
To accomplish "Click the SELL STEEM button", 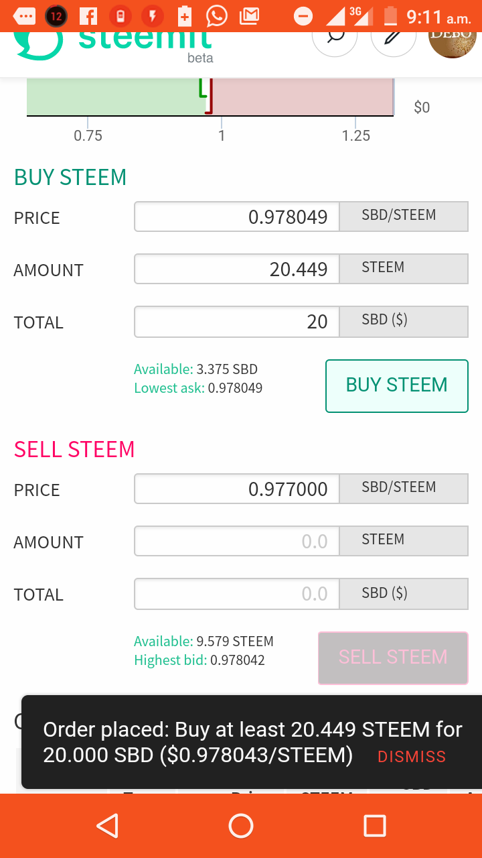I will point(393,658).
